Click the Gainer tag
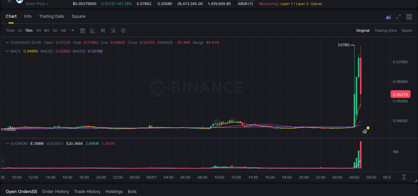 pyautogui.click(x=317, y=4)
